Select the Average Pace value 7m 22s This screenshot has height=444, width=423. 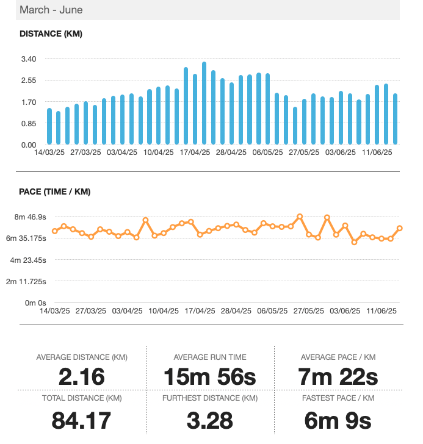[339, 377]
